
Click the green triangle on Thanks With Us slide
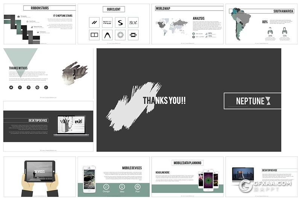[20, 57]
